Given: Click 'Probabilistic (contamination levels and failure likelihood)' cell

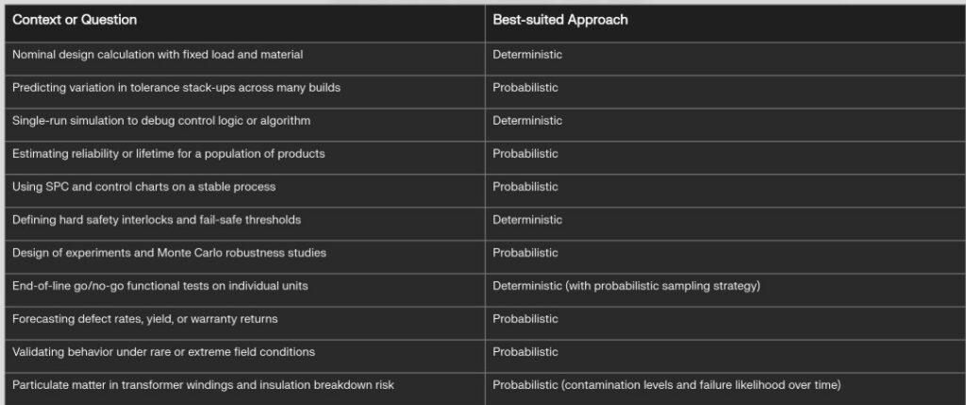Looking at the screenshot, I should 666,385.
